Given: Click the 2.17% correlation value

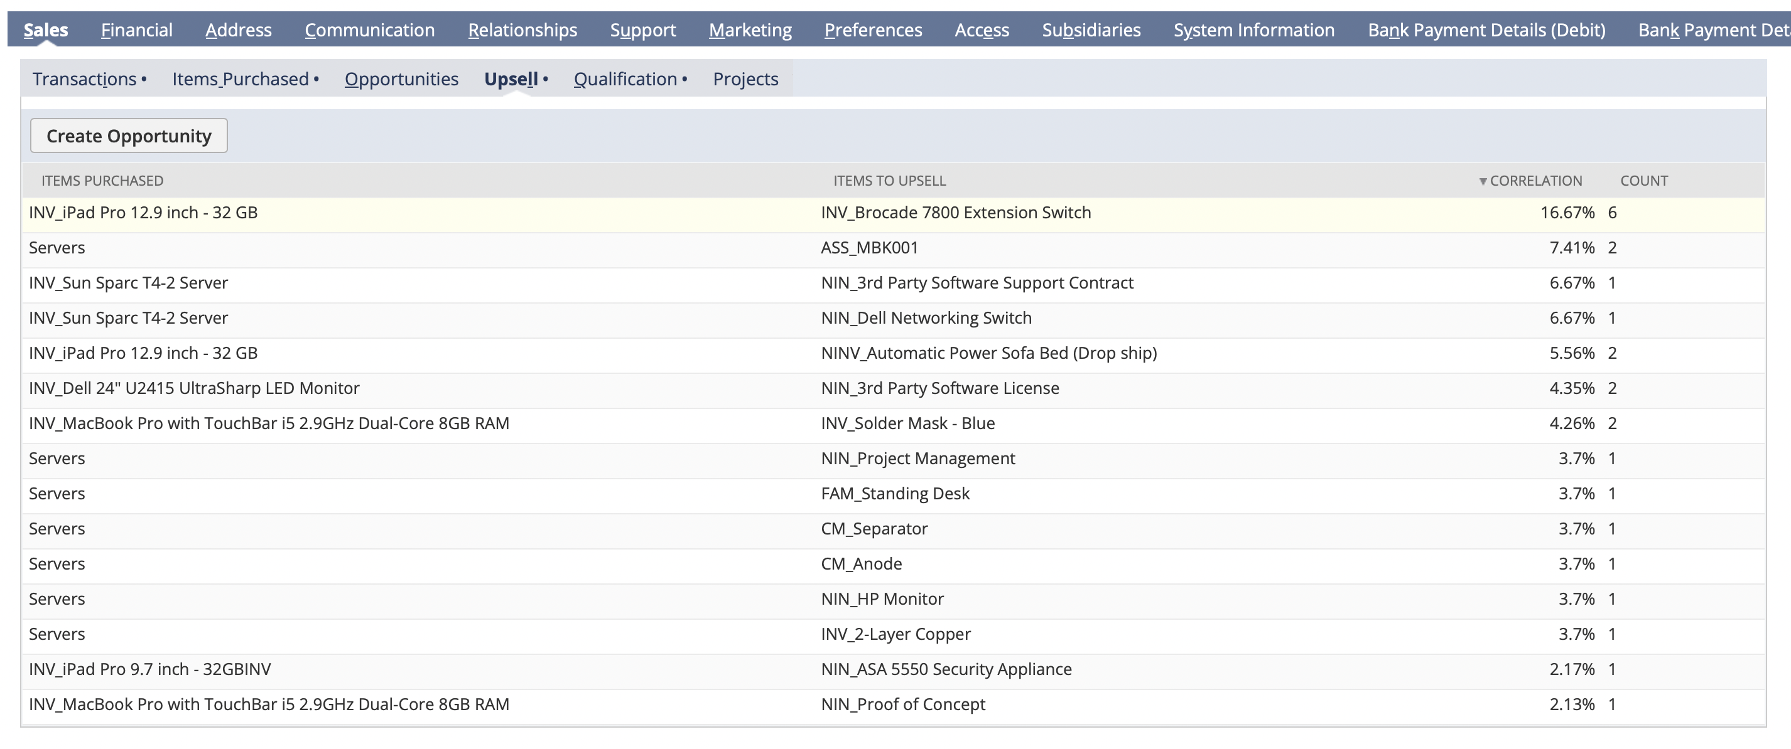Looking at the screenshot, I should [1571, 669].
